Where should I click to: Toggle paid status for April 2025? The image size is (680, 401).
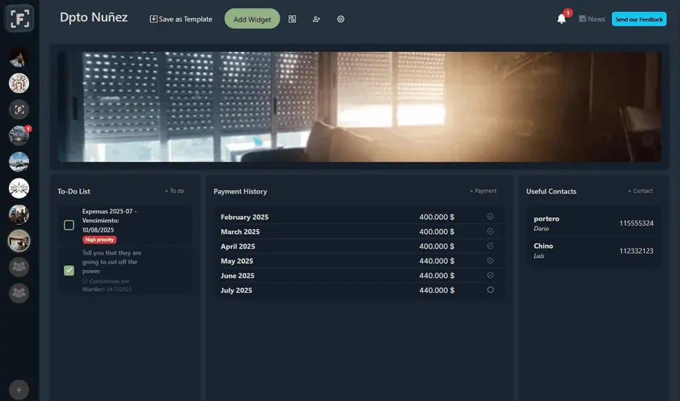(490, 246)
